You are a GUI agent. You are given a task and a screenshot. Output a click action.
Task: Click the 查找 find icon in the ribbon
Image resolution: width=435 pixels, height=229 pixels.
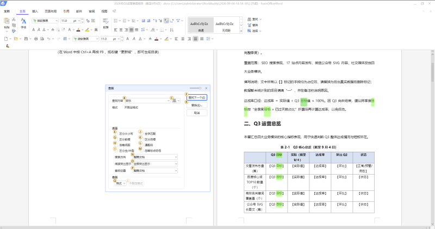tap(250, 19)
